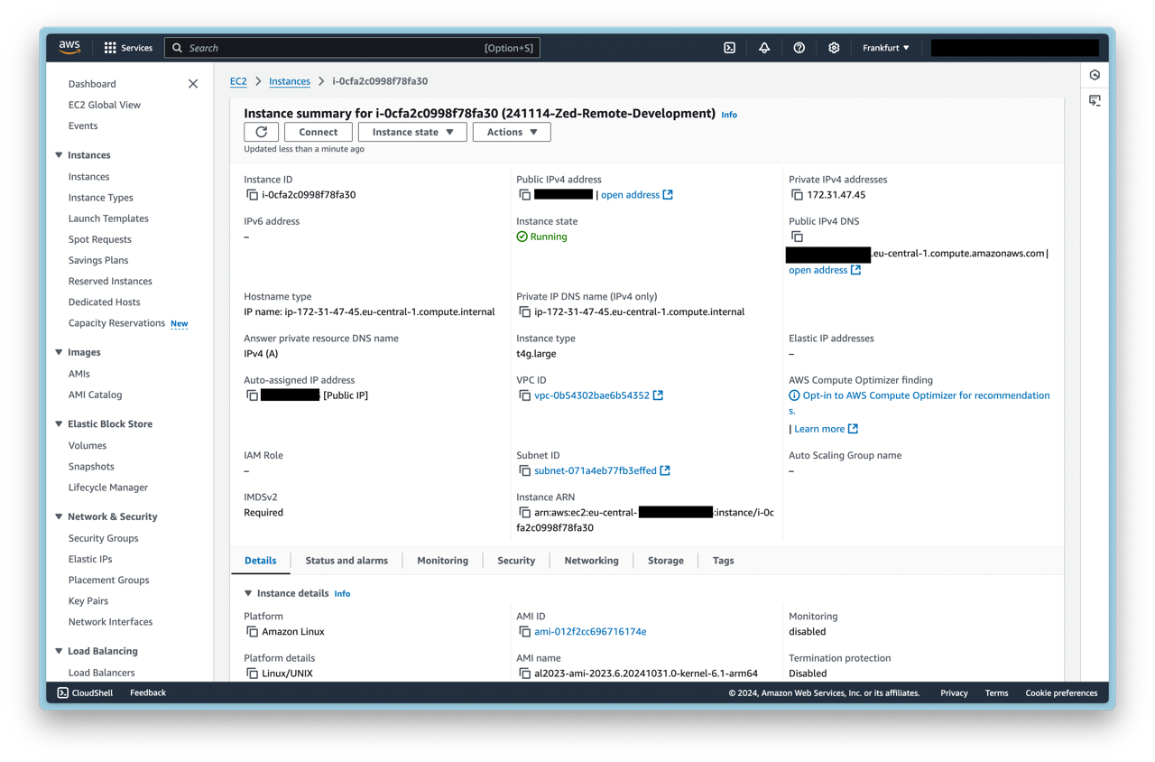Click the notifications bell icon

[764, 48]
